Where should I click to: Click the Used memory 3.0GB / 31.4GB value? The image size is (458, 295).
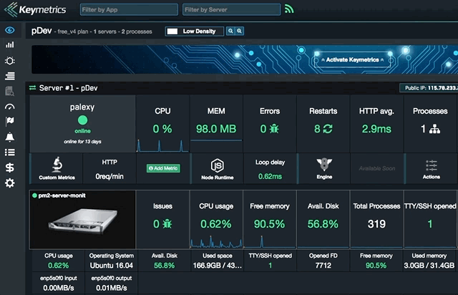[x=429, y=266]
